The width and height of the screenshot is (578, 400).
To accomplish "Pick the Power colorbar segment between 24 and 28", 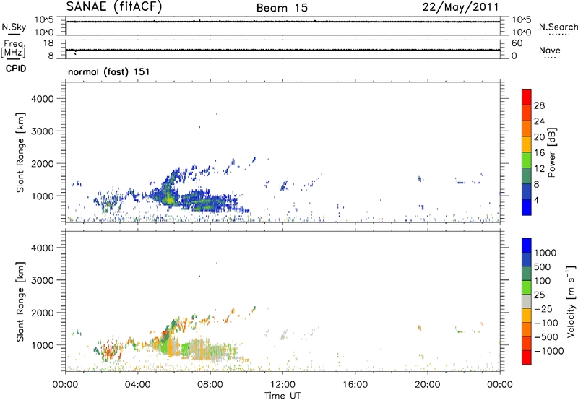I will (x=527, y=113).
